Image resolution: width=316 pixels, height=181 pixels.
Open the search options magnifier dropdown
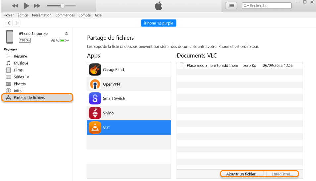click(x=246, y=6)
